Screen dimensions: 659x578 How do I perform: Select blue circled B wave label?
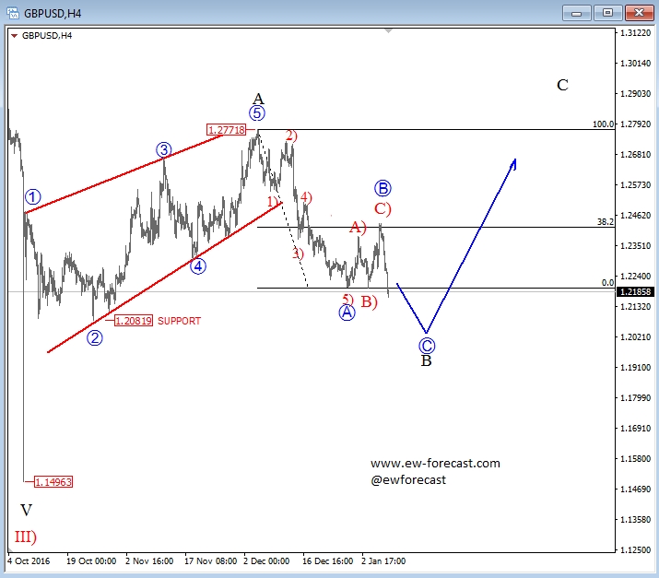pyautogui.click(x=382, y=188)
